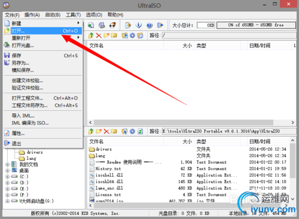The height and width of the screenshot is (219, 299).
Task: Click the help question-mark toolbar icon
Action: click(149, 25)
